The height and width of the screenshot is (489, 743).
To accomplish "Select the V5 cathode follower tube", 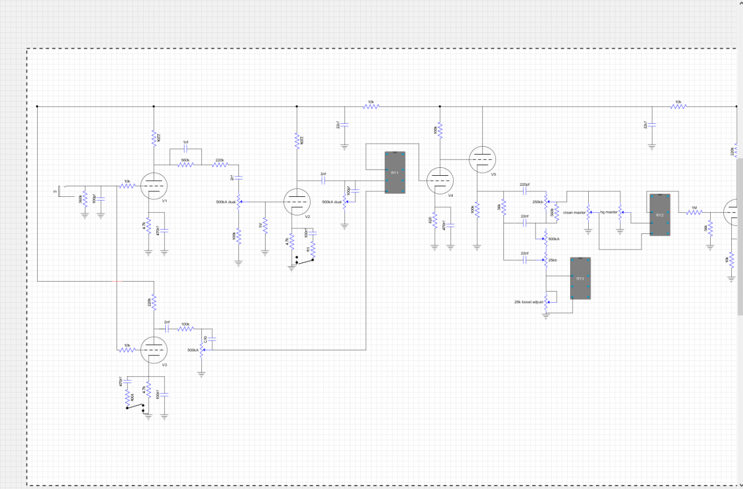I will coord(481,160).
